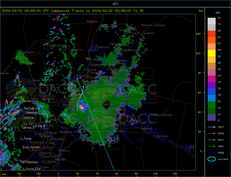Click the blue VBBB arrow in the legend

[x=211, y=153]
